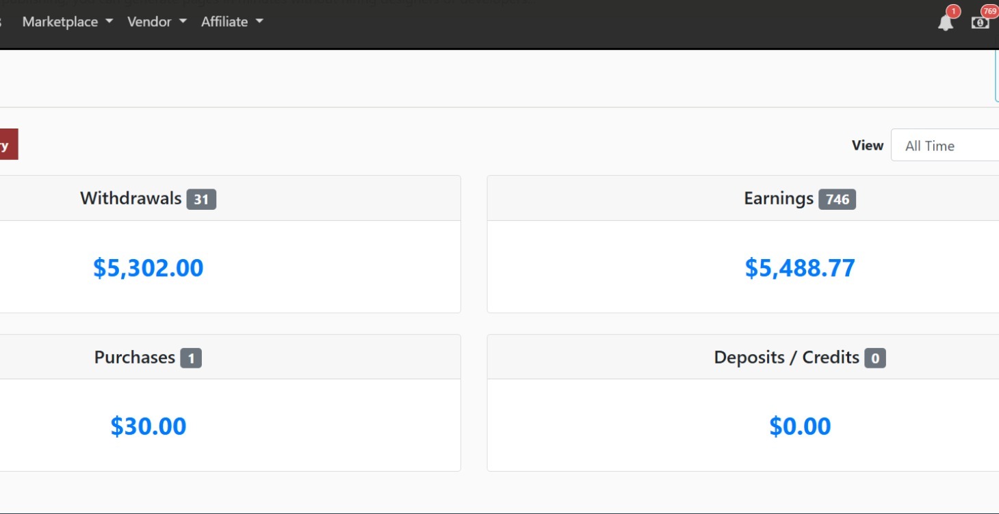Image resolution: width=999 pixels, height=514 pixels.
Task: Open the $5,302.00 withdrawals total
Action: click(x=148, y=267)
